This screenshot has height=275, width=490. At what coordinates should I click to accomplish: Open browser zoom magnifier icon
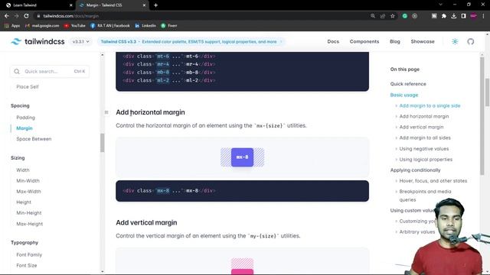(373, 16)
